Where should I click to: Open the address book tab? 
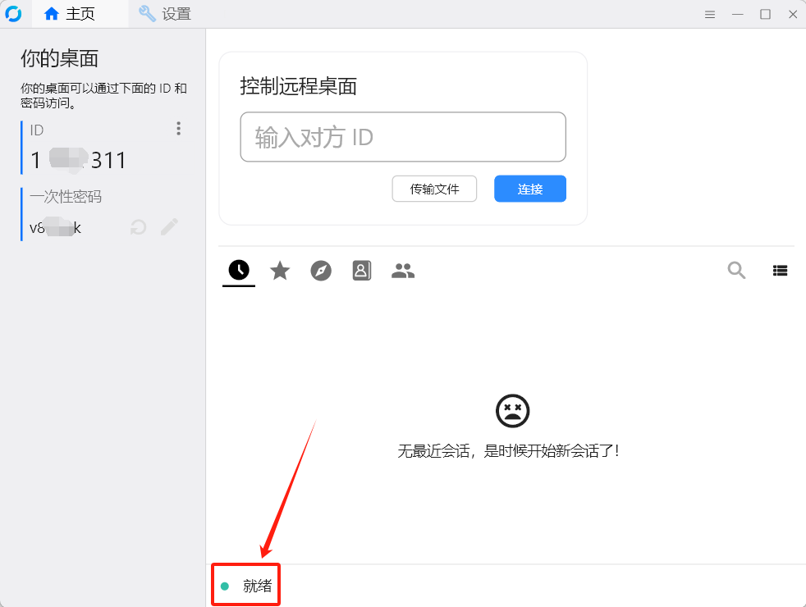click(x=362, y=271)
